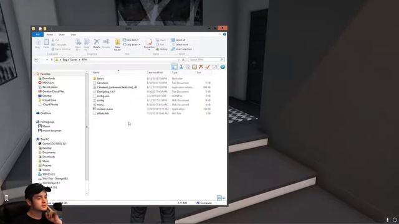
Task: Click the Paste icon in the ribbon
Action: 46,44
